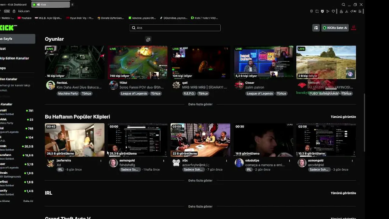The height and width of the screenshot is (219, 389).
Task: Open sidebar channel with 791 viewers
Action: [17, 112]
